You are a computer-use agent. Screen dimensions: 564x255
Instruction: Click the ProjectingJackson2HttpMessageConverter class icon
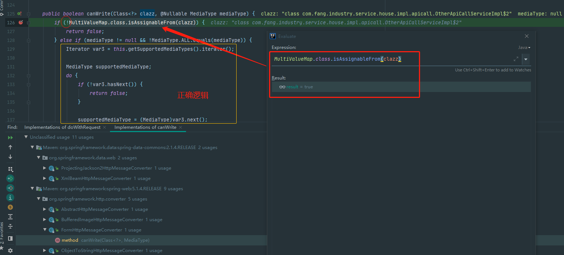point(51,168)
